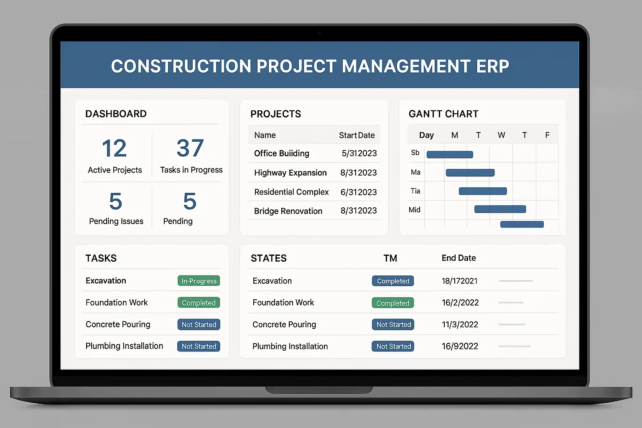Click the Bridge Renovation project row
The height and width of the screenshot is (428, 642).
click(314, 211)
